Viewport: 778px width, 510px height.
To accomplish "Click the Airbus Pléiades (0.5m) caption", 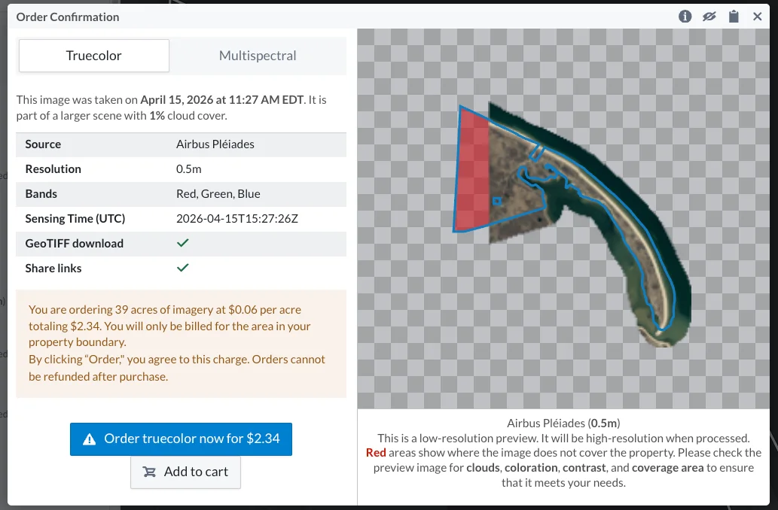I will point(563,423).
